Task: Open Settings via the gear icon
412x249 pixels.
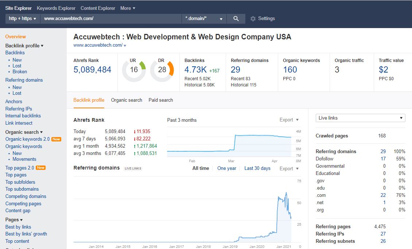Action: tap(253, 19)
